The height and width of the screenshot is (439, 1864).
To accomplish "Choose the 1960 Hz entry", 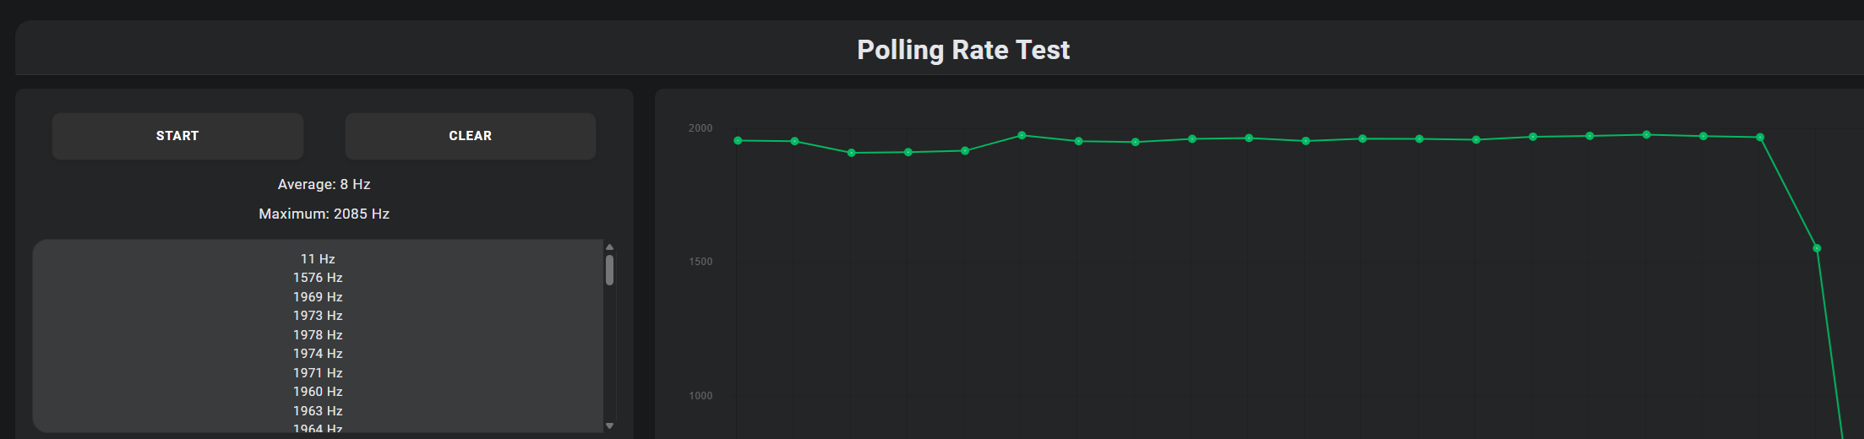I will point(318,392).
